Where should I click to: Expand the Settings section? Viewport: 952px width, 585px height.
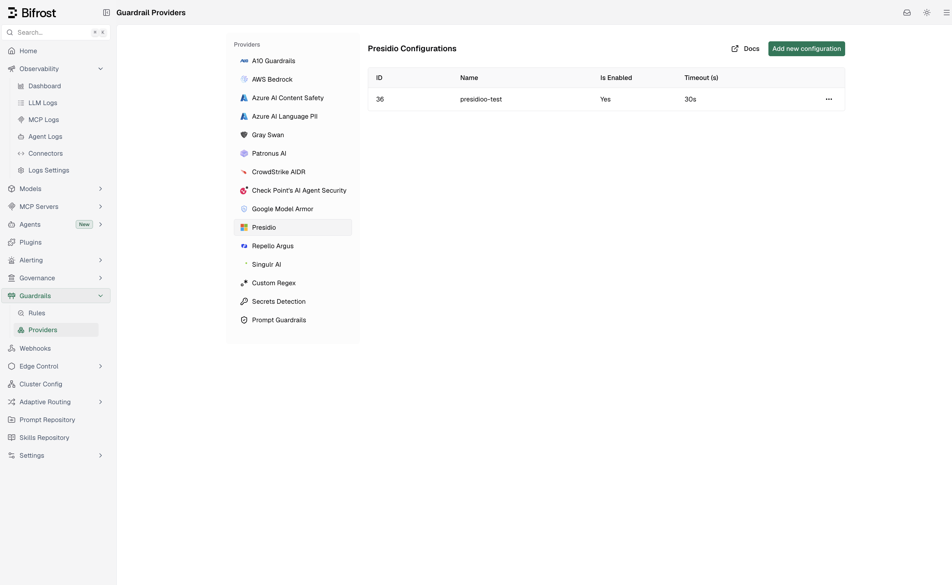coord(56,455)
